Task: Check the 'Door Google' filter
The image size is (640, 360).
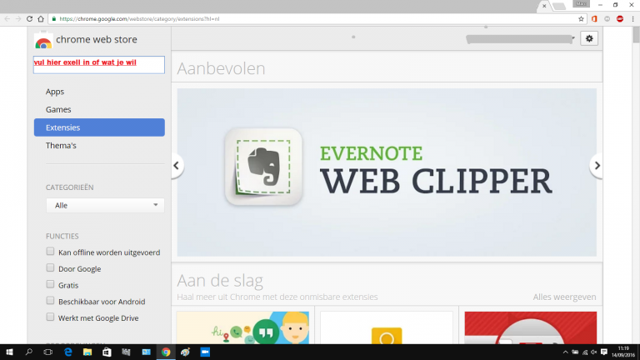Action: [50, 267]
